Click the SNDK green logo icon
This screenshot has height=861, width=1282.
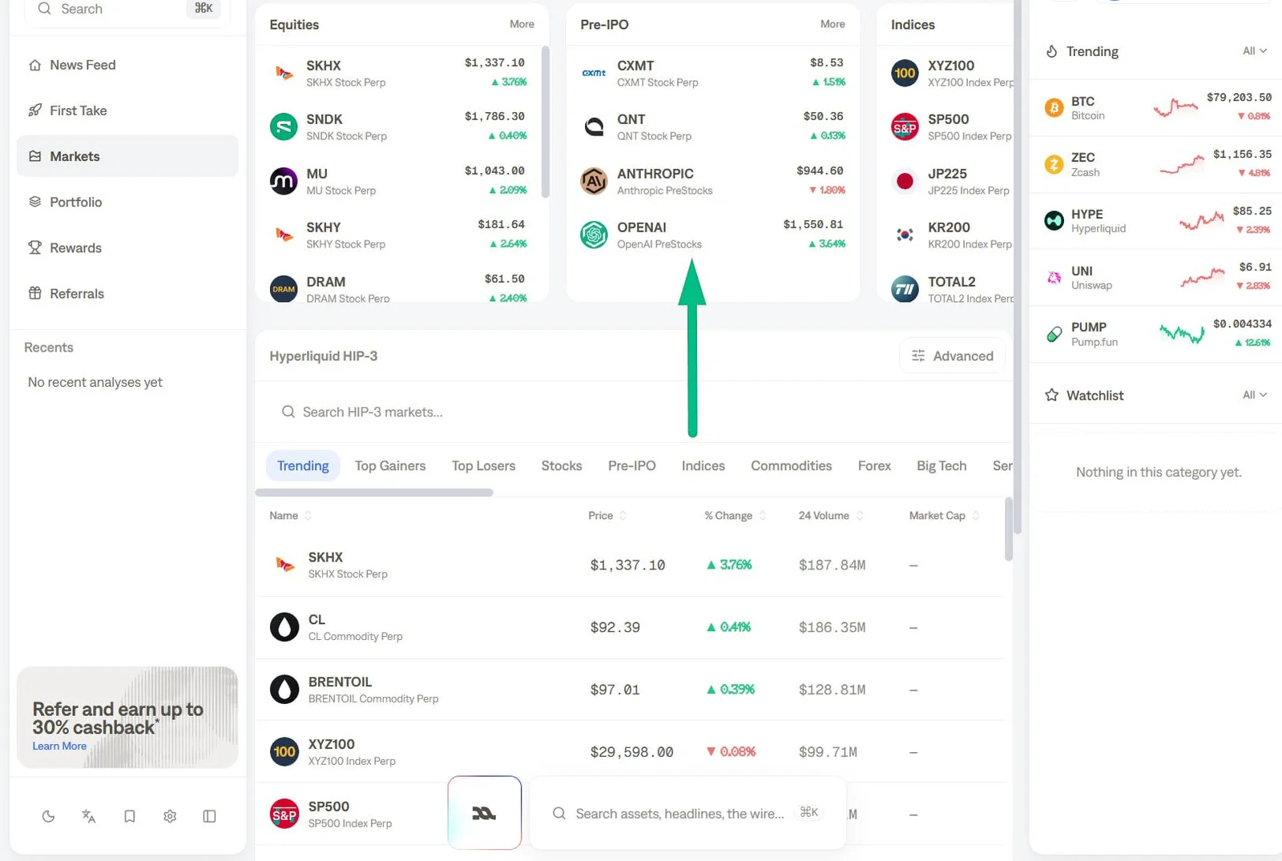point(284,127)
